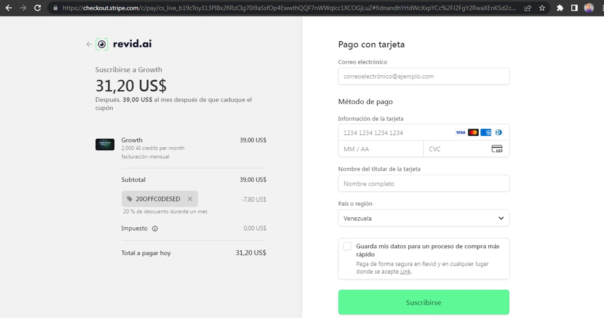
Task: Toggle the browser side panel icon
Action: [x=574, y=8]
